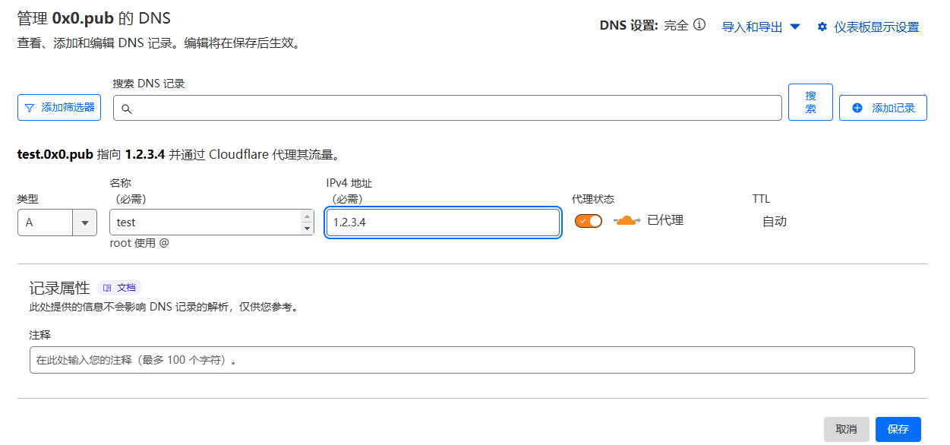Screen dimensions: 950x445
Task: Click the plus icon on Add record
Action: coord(857,108)
